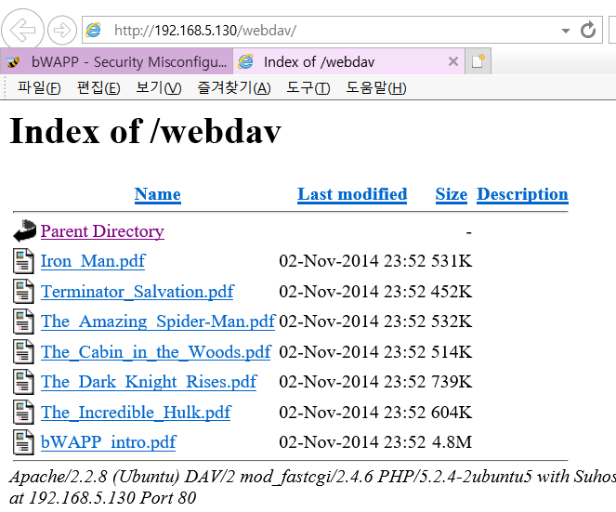Open The_Incredible_Hulk.pdf link
Image resolution: width=616 pixels, height=512 pixels.
(136, 413)
